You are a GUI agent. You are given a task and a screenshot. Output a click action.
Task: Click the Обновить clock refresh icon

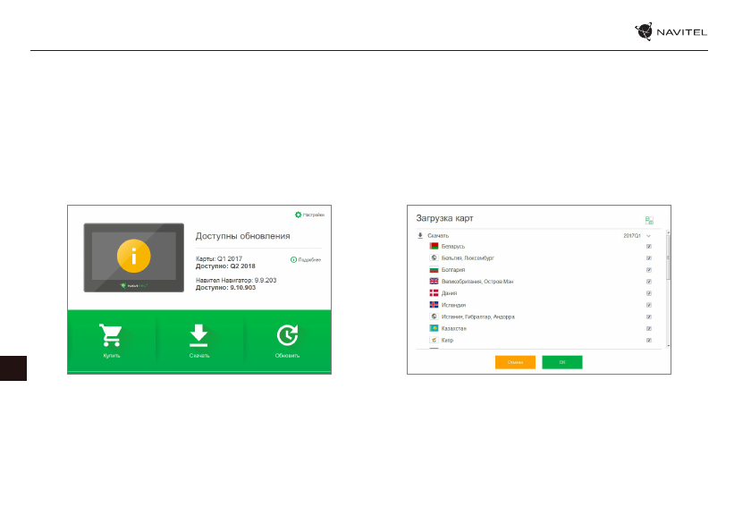click(287, 334)
